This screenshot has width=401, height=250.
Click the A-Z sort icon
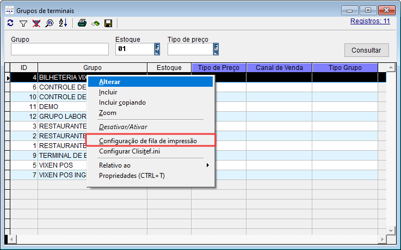pos(63,23)
